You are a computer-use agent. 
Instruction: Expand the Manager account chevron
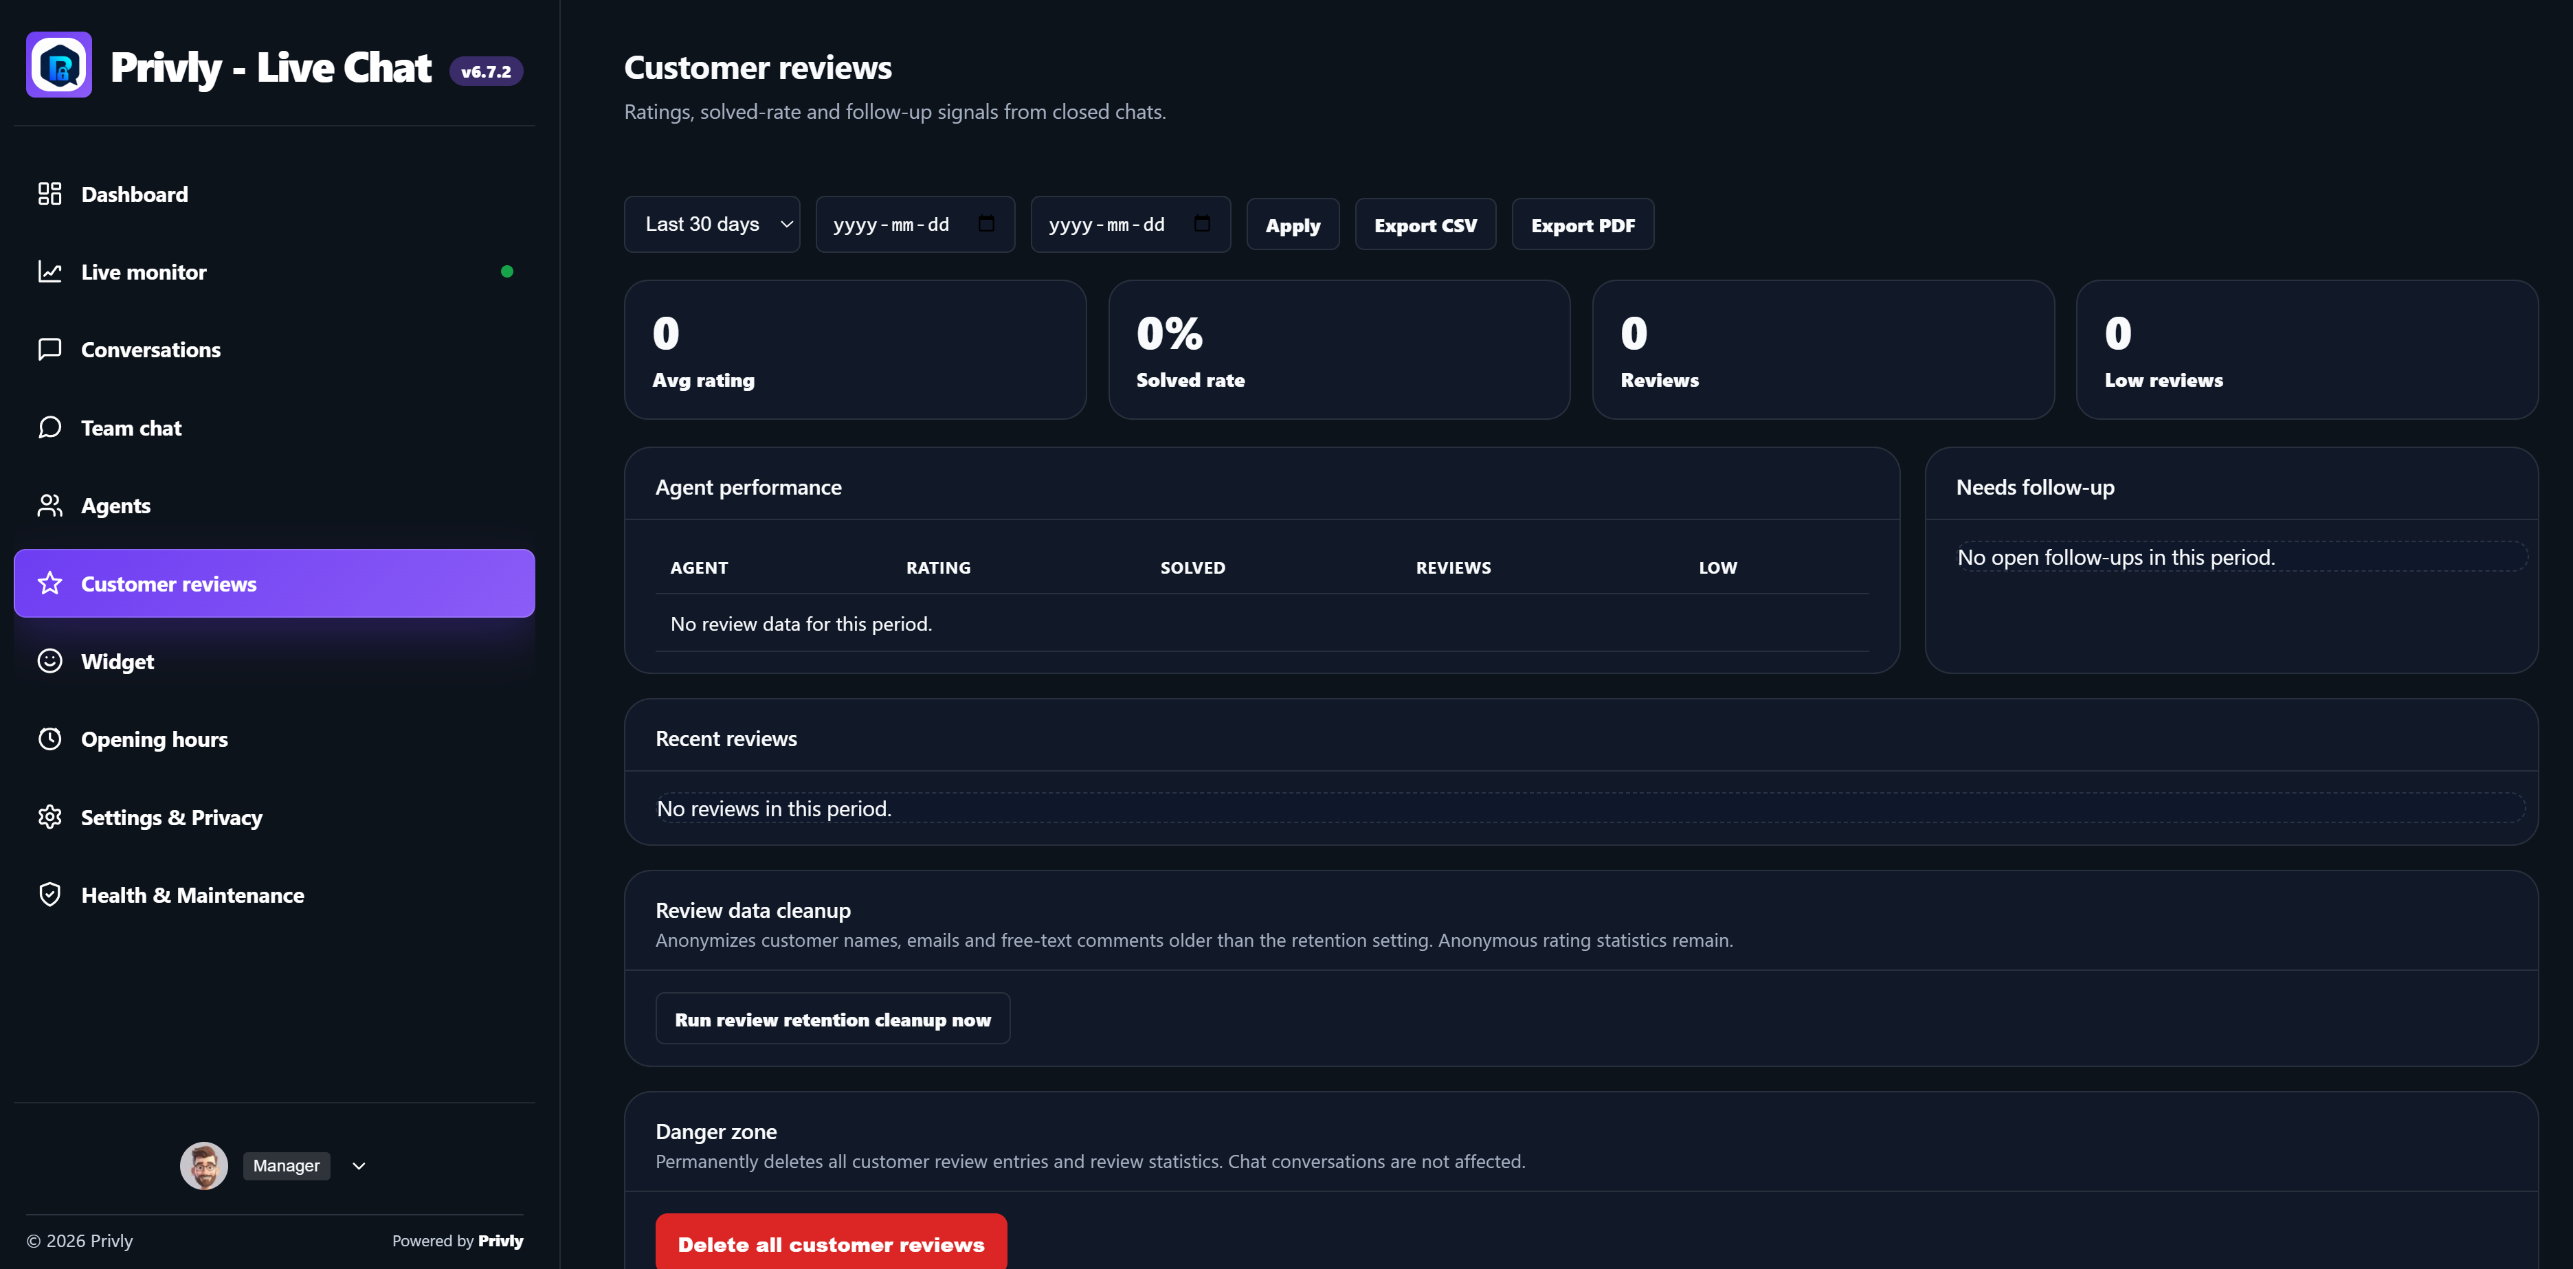click(359, 1166)
